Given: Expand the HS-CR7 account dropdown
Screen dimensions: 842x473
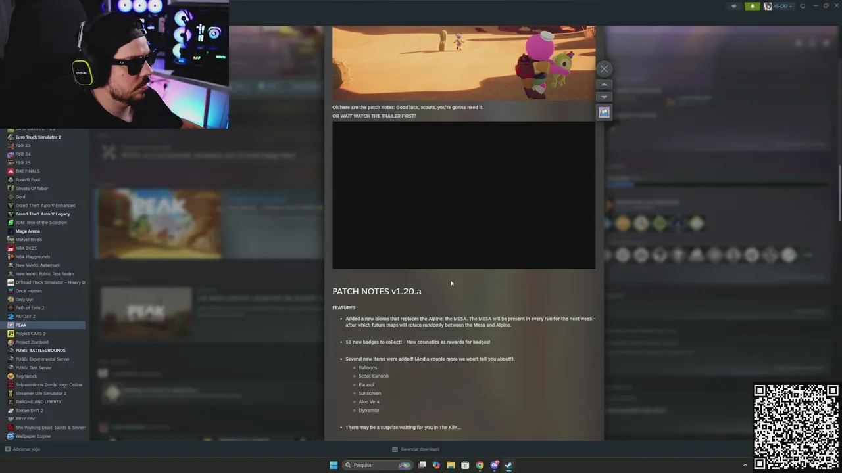Looking at the screenshot, I should (778, 6).
